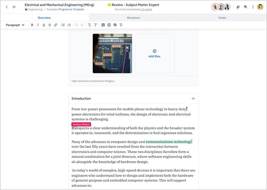Image resolution: width=267 pixels, height=190 pixels.
Task: Click the 'in 2 weeks' due date link
Action: 146,9
